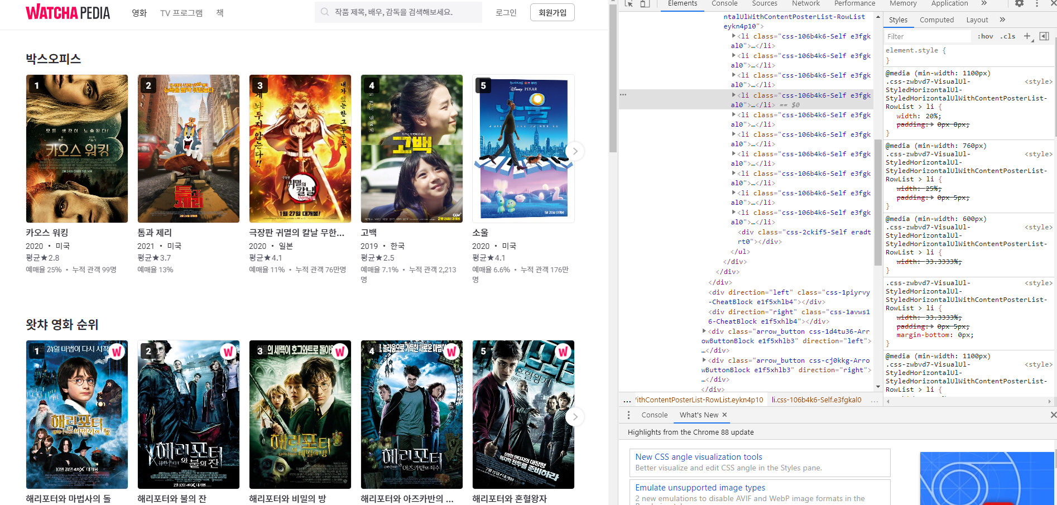Image resolution: width=1057 pixels, height=505 pixels.
Task: Close the What's New drawer tab
Action: (724, 415)
